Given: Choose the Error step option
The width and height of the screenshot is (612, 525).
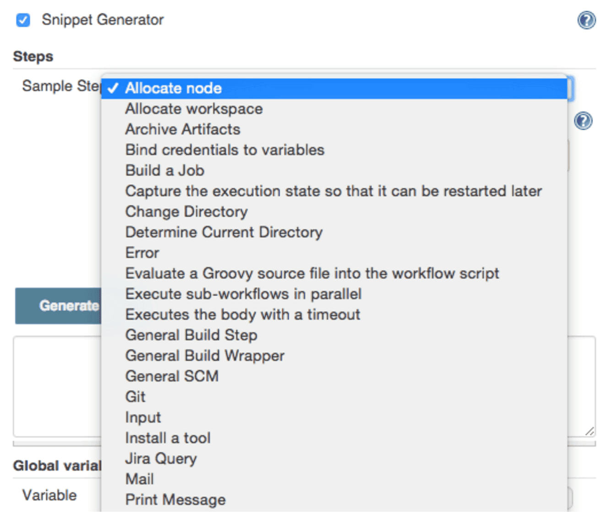Looking at the screenshot, I should coord(142,253).
